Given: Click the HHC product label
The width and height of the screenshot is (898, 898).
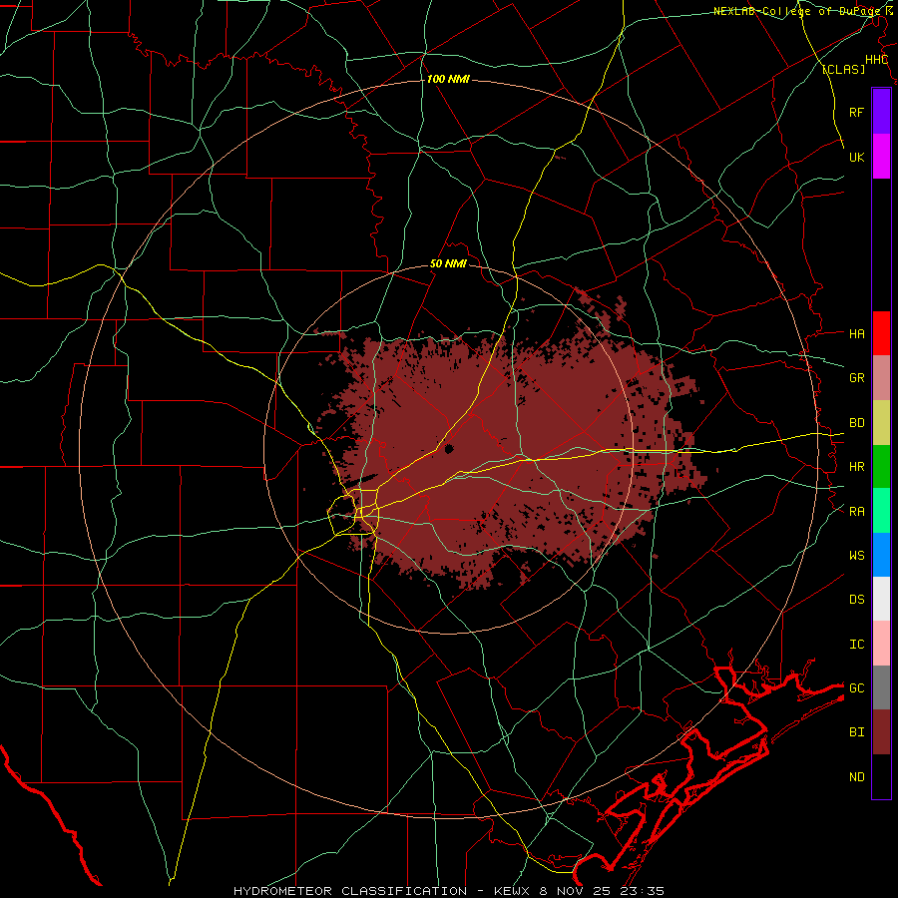Looking at the screenshot, I should click(876, 60).
